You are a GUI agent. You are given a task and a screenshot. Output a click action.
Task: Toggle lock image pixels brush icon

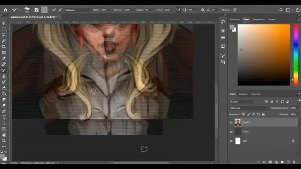click(249, 114)
